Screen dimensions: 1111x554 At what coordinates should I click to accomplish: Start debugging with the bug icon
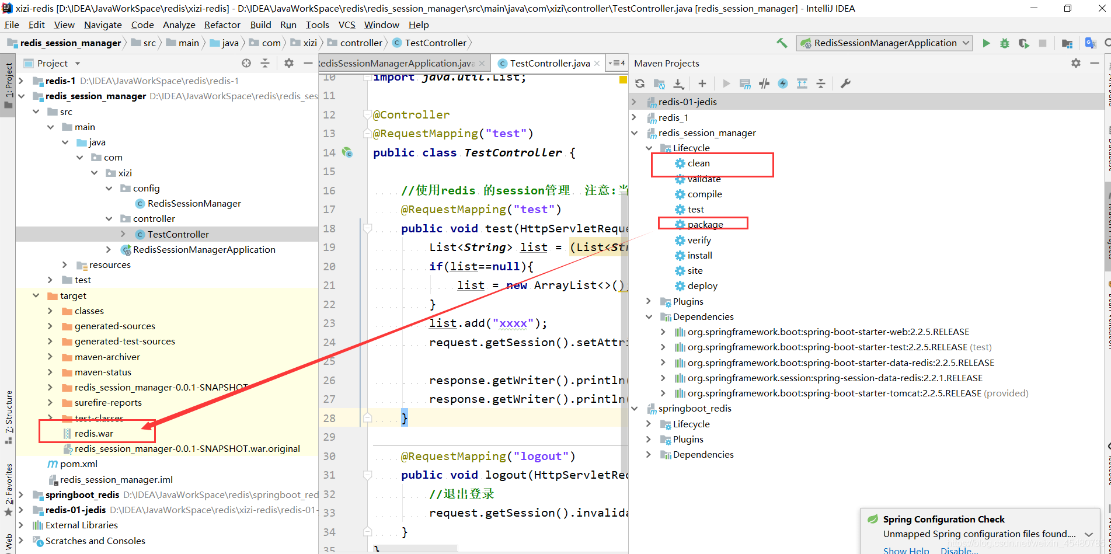click(1005, 43)
